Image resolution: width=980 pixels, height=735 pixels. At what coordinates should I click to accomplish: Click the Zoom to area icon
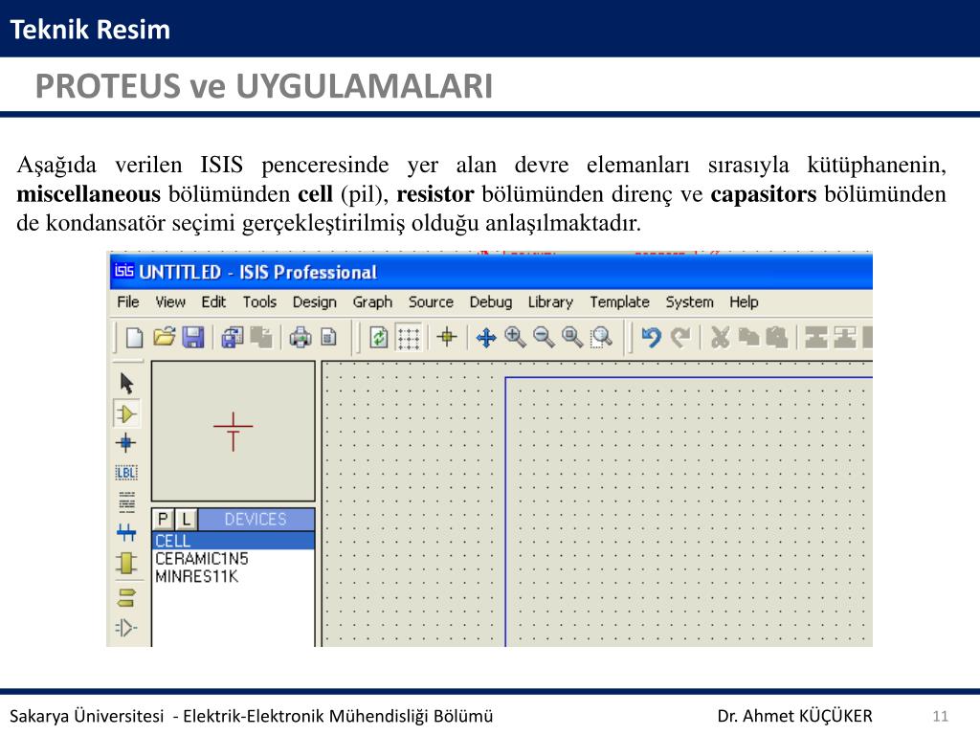601,337
